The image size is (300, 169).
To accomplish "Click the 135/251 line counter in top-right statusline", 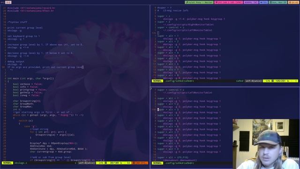I will click(280, 81).
